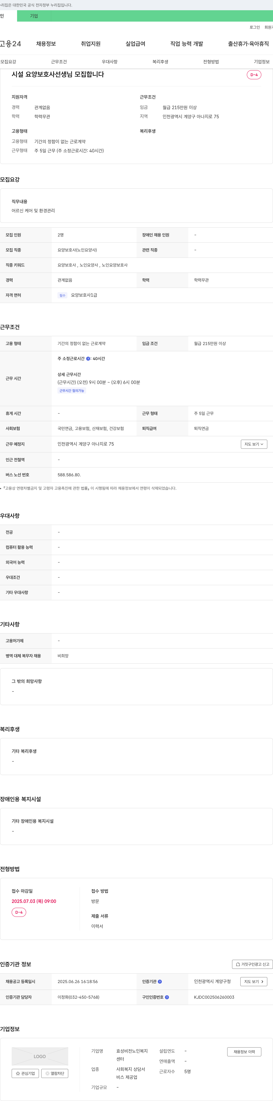Click the 주 소정근로시간 help icon
Image resolution: width=273 pixels, height=1101 pixels.
click(x=88, y=359)
